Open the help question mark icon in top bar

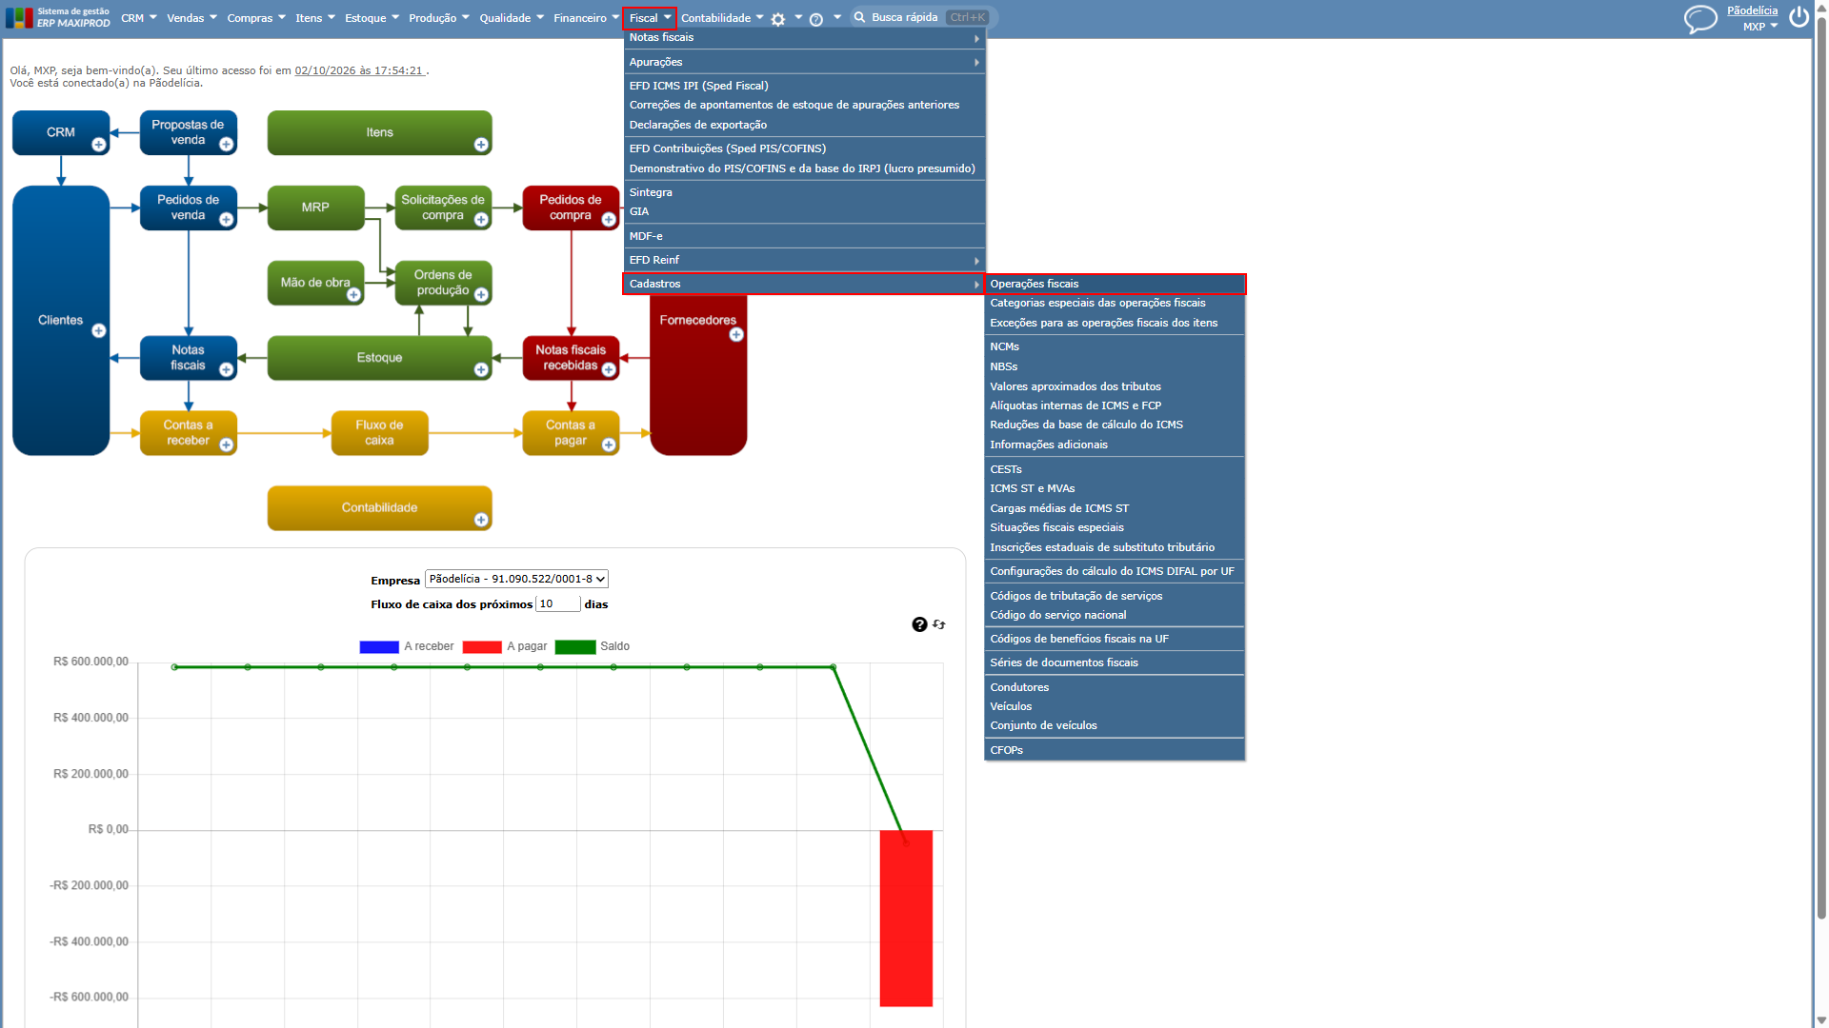[x=816, y=19]
